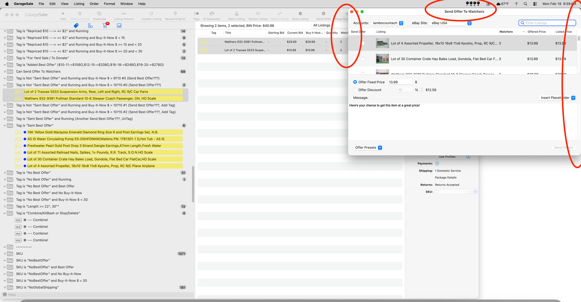Check Send Offer for Lot of 30 Container
Screen dimensions: 581x302
coord(363,59)
